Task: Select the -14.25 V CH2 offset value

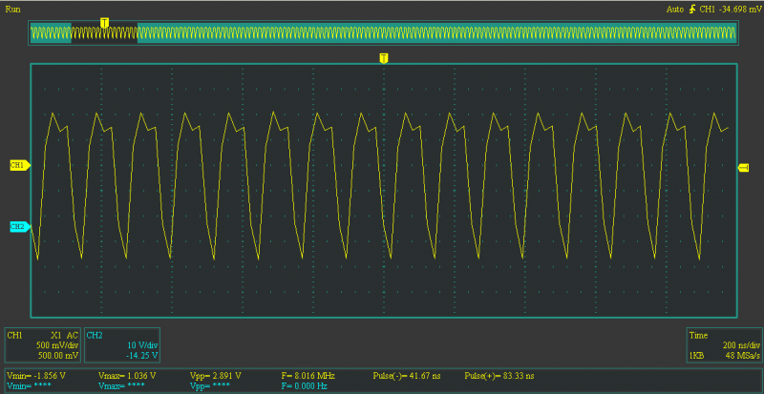Action: (142, 356)
